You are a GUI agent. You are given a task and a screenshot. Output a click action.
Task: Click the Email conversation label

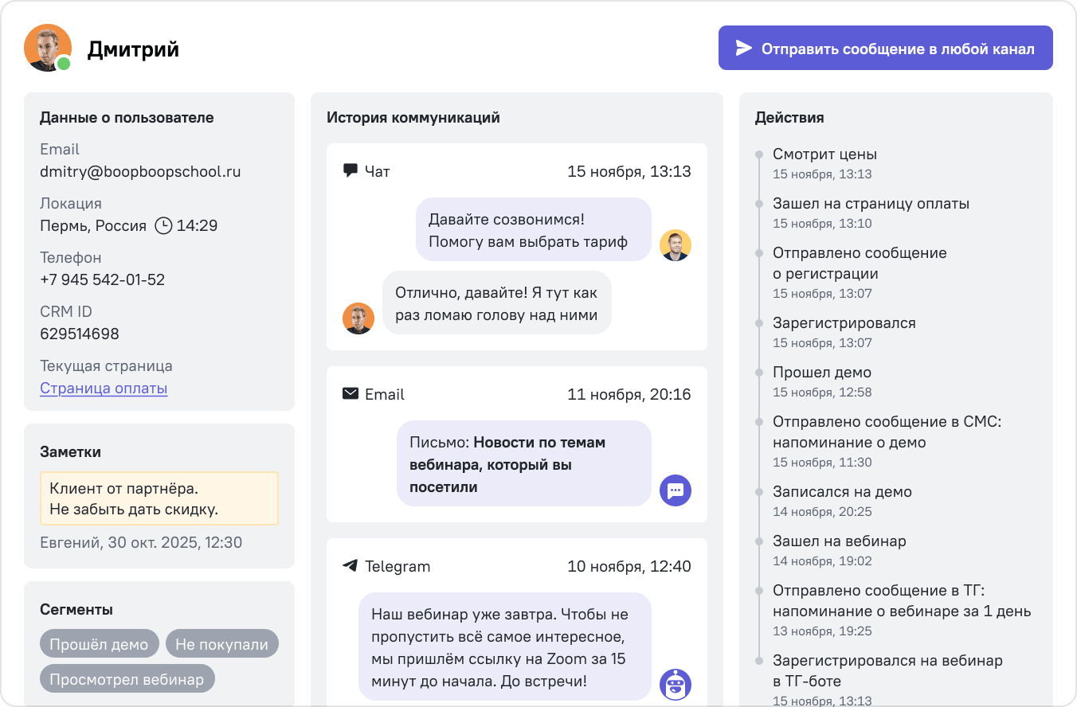click(385, 394)
